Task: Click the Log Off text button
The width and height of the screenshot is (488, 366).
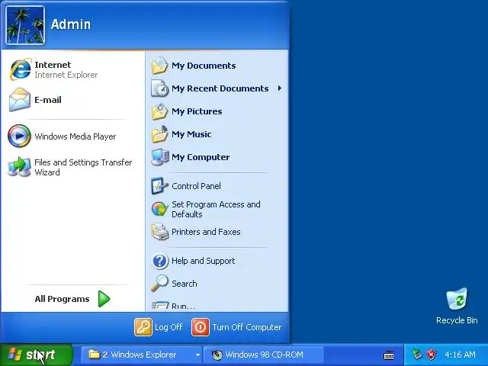Action: 169,327
